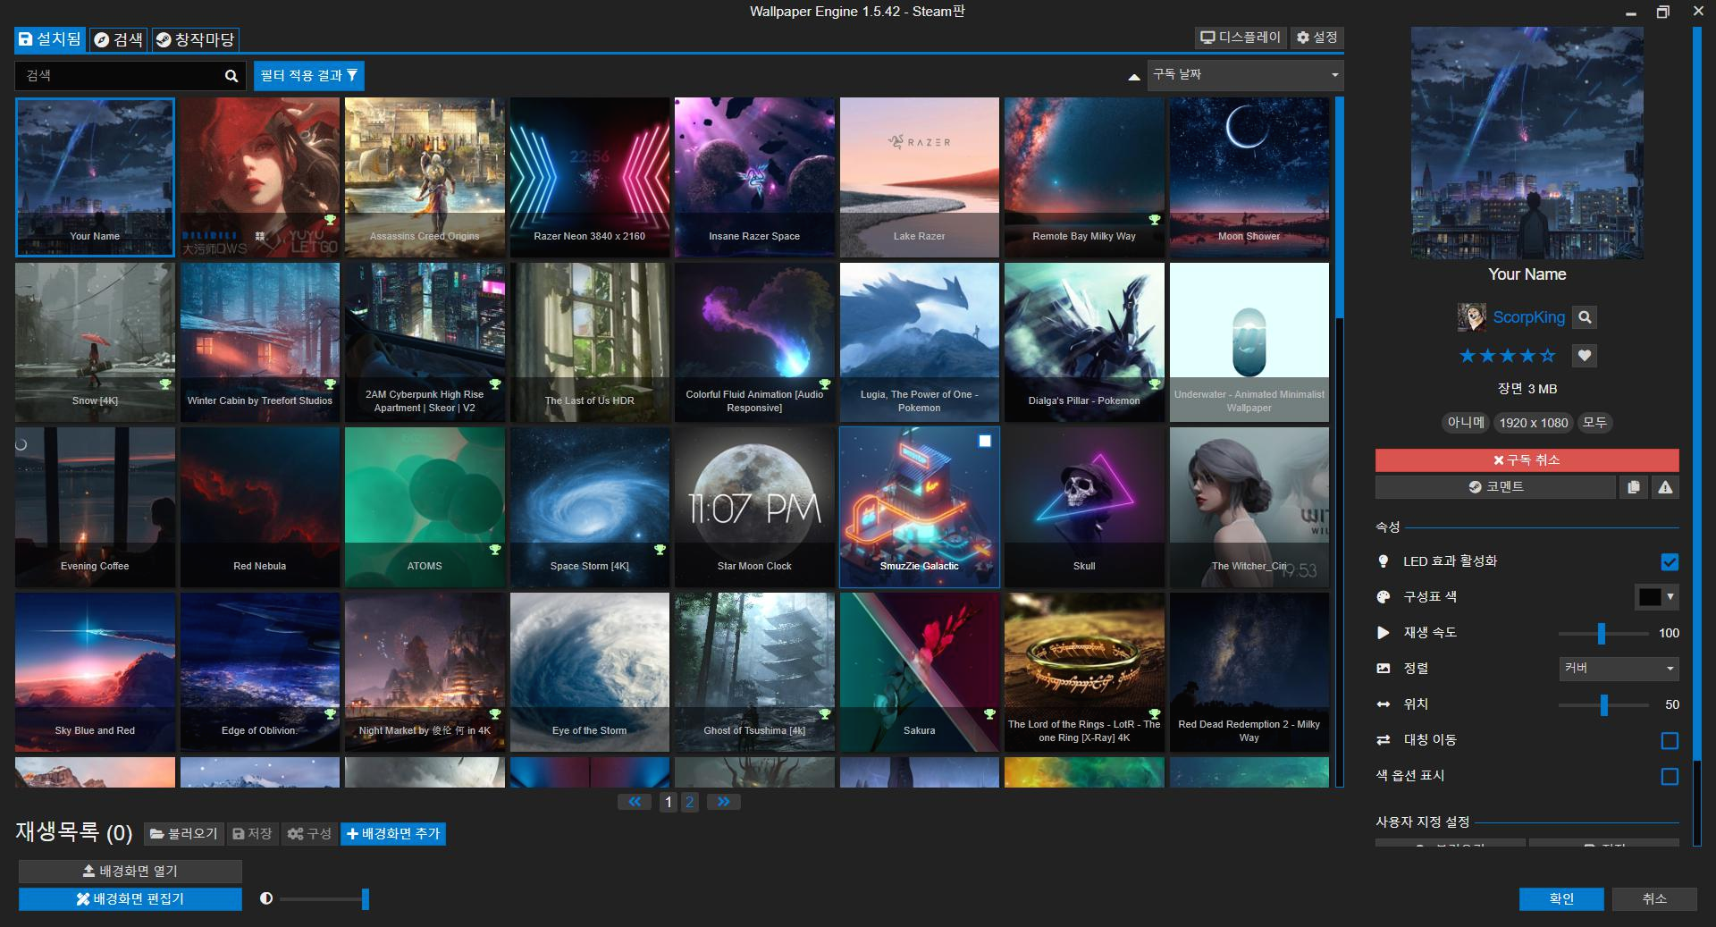Click the sort direction ascending arrow
1716x927 pixels.
tap(1134, 77)
